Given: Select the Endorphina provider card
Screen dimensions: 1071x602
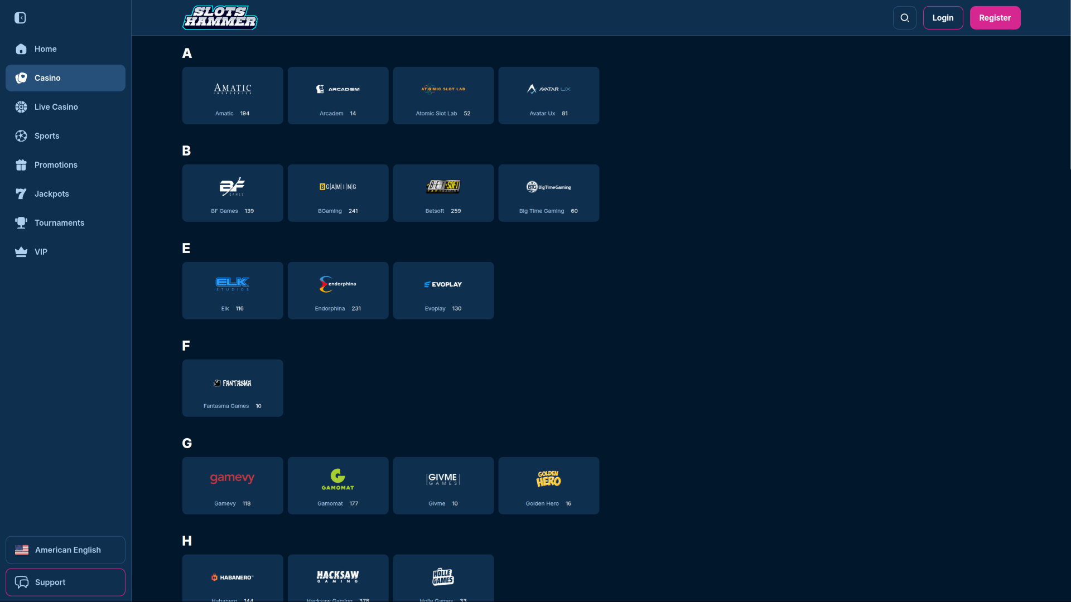Looking at the screenshot, I should [338, 290].
